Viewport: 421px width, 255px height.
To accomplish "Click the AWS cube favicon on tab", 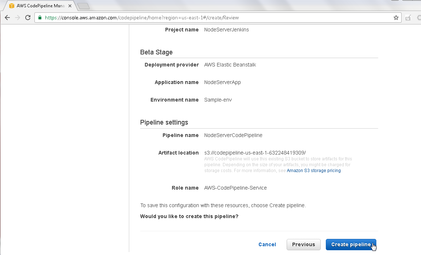I will 12,5.
